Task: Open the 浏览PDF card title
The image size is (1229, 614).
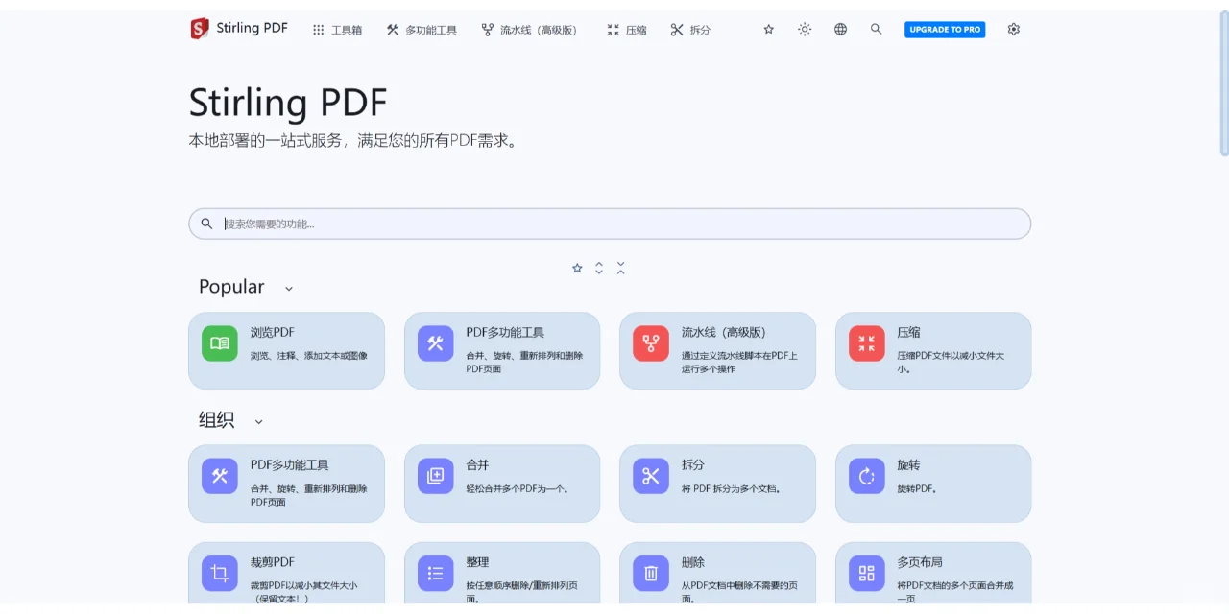Action: 273,333
